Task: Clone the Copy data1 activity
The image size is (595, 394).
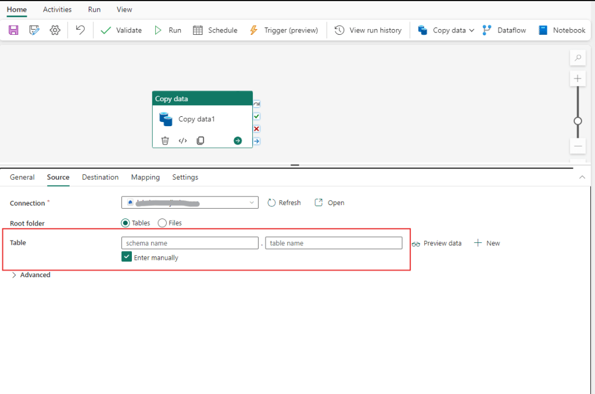Action: tap(200, 141)
